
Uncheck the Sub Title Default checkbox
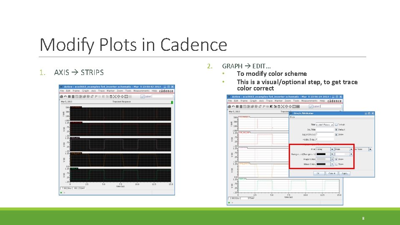pos(337,130)
